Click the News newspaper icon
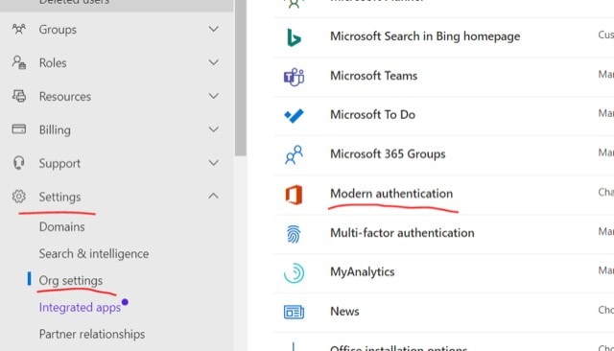 (294, 312)
